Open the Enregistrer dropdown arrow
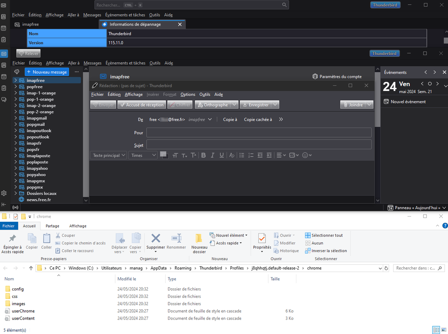The image size is (448, 334). (275, 105)
